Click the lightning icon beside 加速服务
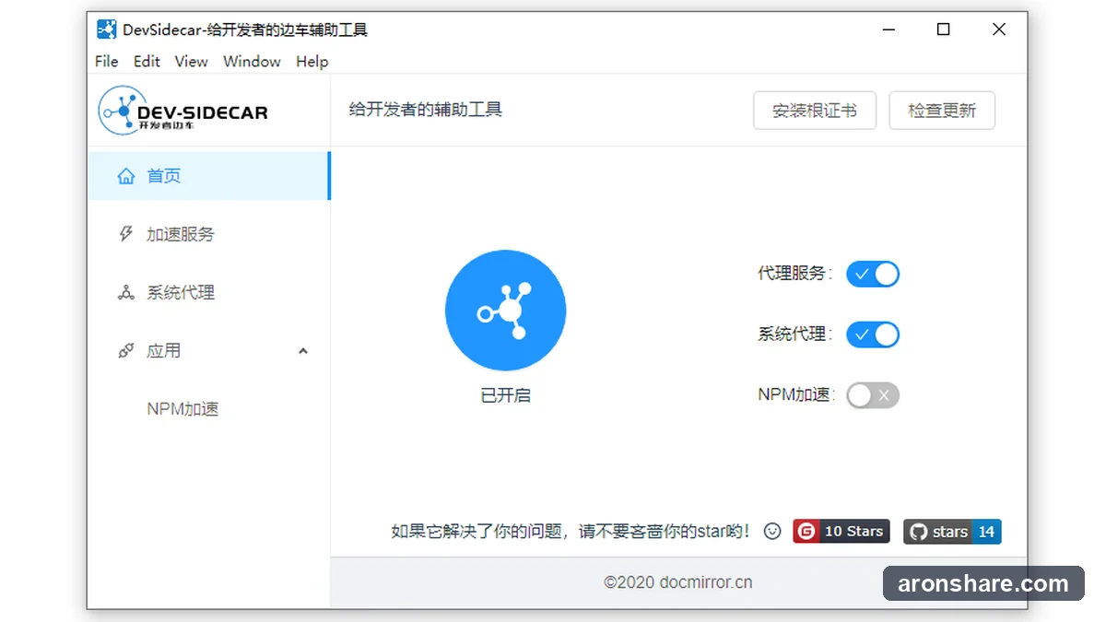This screenshot has height=622, width=1106. click(x=126, y=234)
